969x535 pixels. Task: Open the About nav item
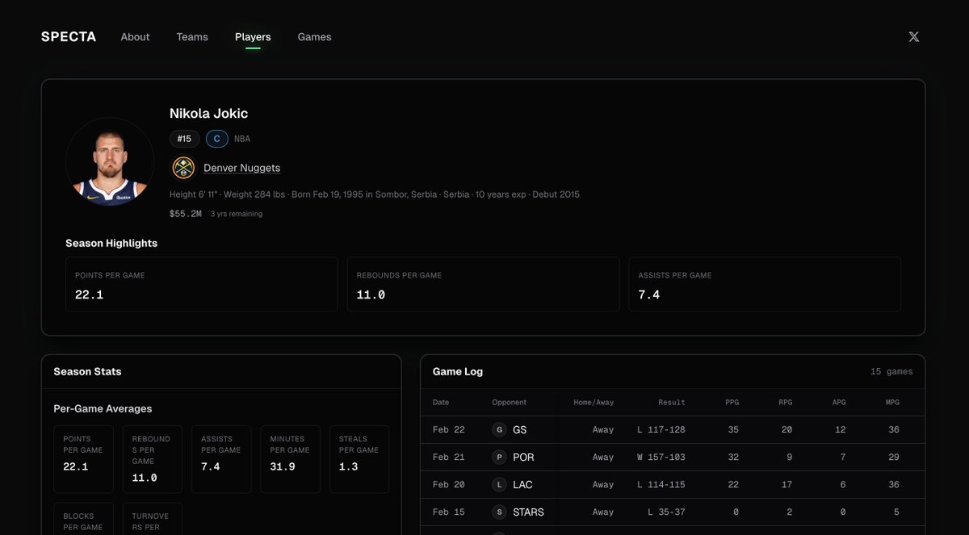point(135,36)
